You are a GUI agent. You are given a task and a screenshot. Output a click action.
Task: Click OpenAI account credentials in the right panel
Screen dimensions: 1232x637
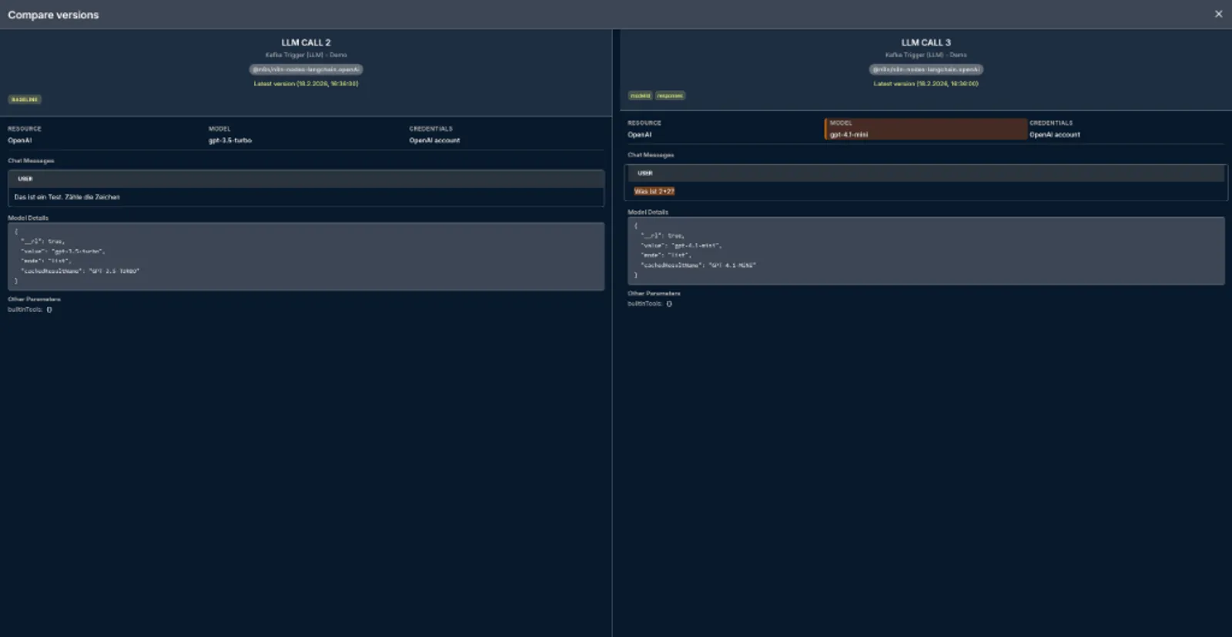coord(1054,135)
